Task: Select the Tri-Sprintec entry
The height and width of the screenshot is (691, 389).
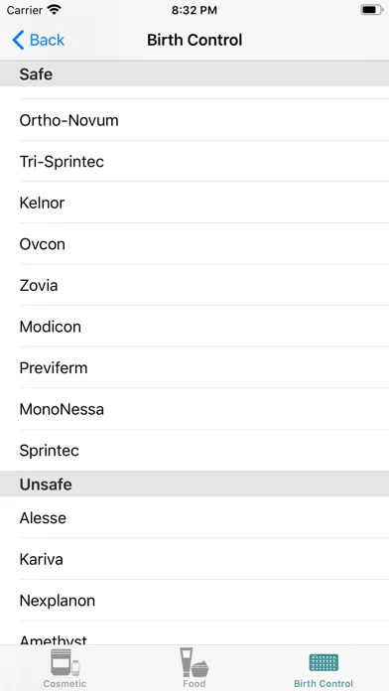Action: pyautogui.click(x=194, y=161)
